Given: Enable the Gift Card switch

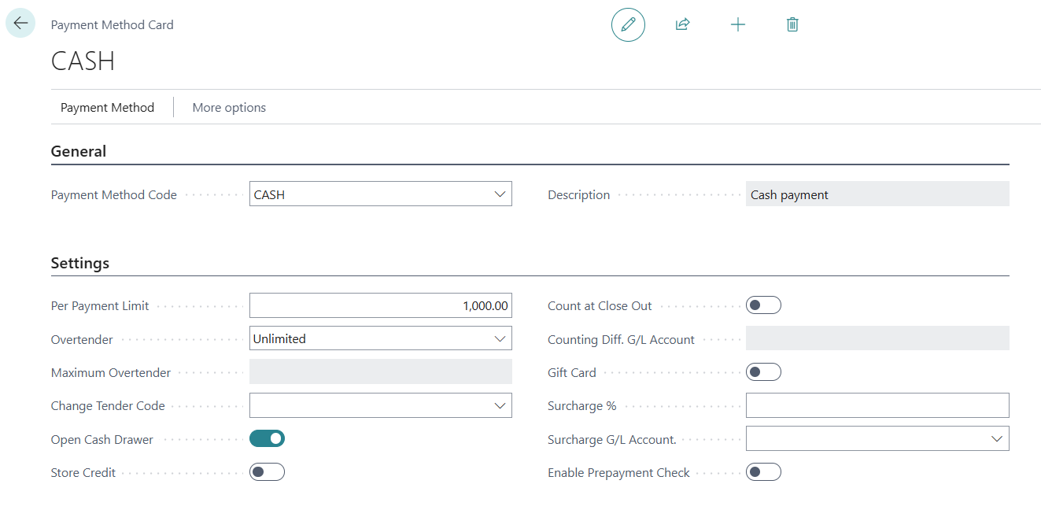Looking at the screenshot, I should pos(763,371).
